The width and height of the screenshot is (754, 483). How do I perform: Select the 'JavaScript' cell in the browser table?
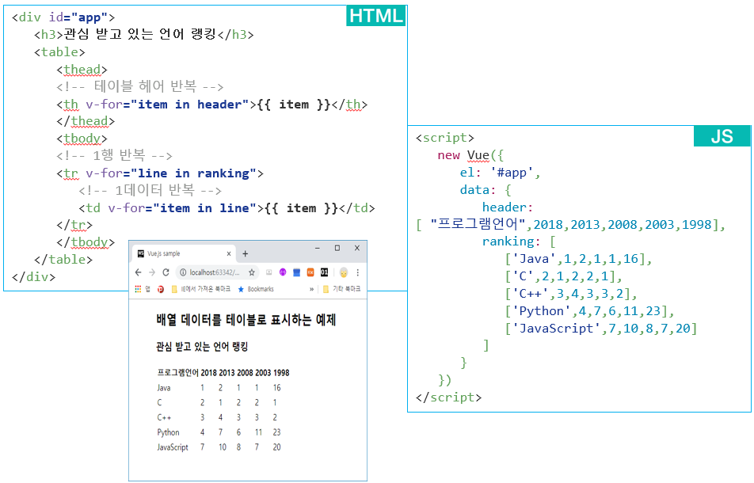pyautogui.click(x=173, y=447)
